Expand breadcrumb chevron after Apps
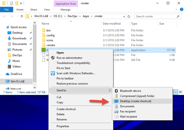 92,16
